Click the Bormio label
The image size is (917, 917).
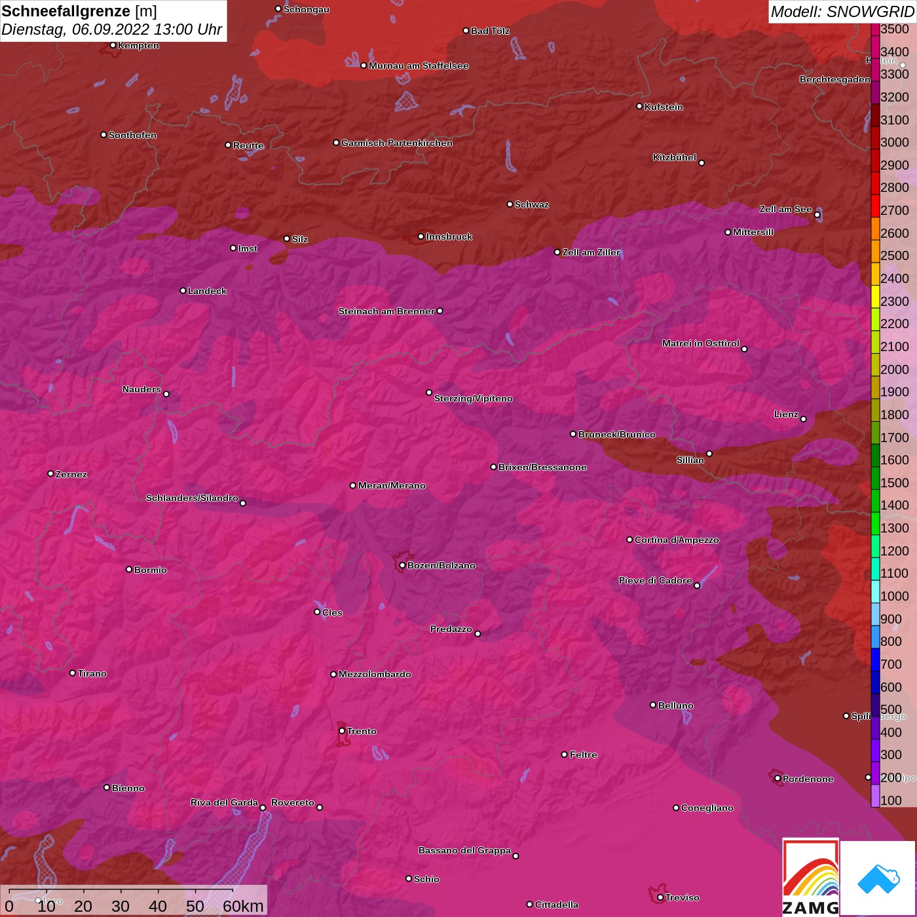[151, 570]
